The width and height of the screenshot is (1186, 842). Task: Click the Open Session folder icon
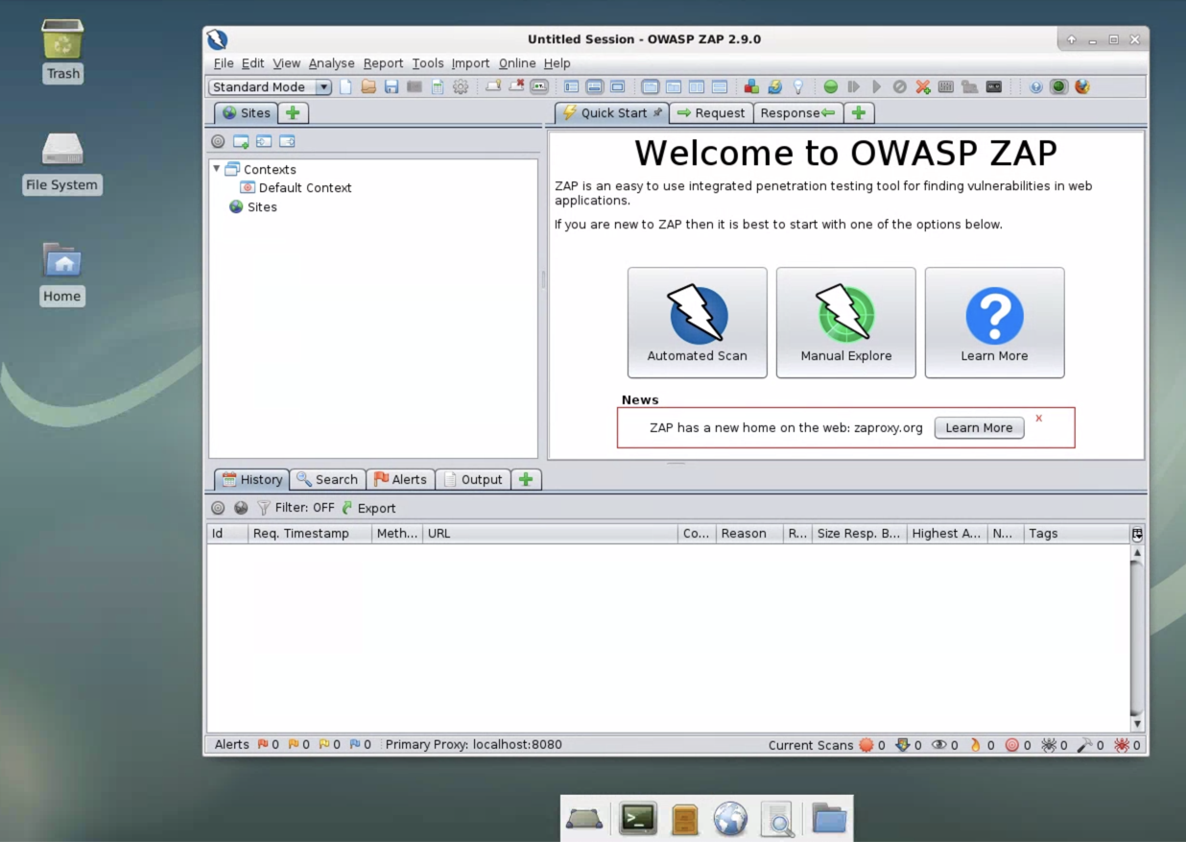(368, 86)
